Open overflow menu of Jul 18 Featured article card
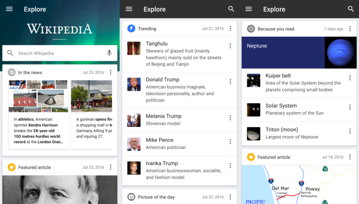Viewport: 359px width, 204px height. click(350, 157)
